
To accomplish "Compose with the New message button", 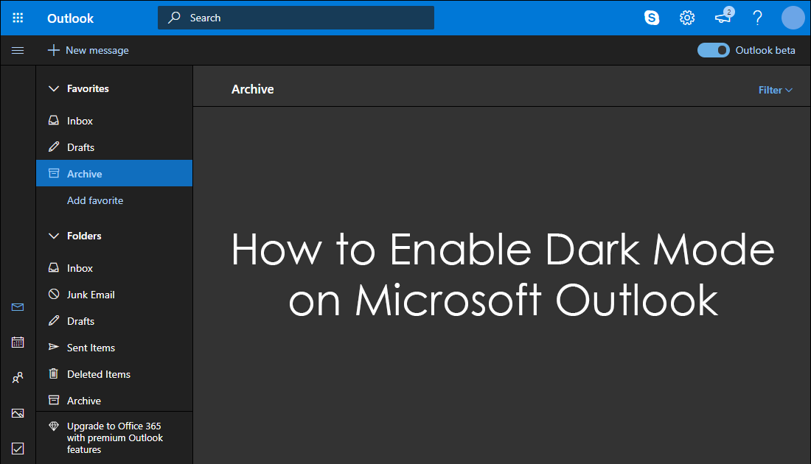I will [88, 50].
